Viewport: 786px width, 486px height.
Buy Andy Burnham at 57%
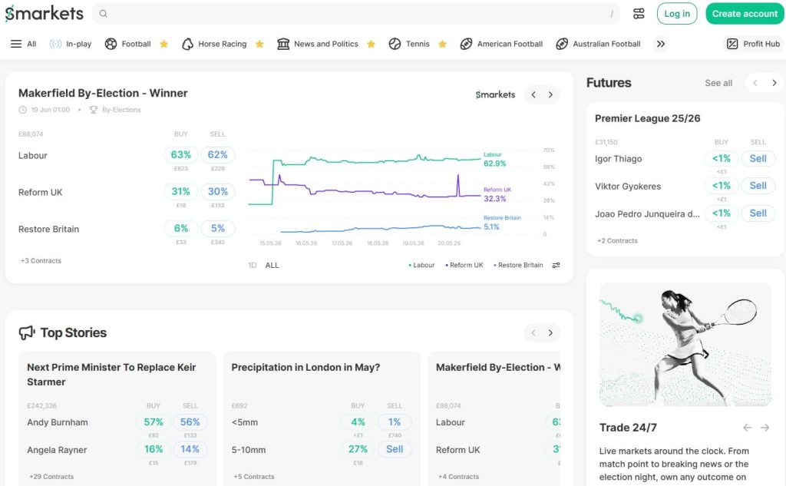pyautogui.click(x=154, y=422)
